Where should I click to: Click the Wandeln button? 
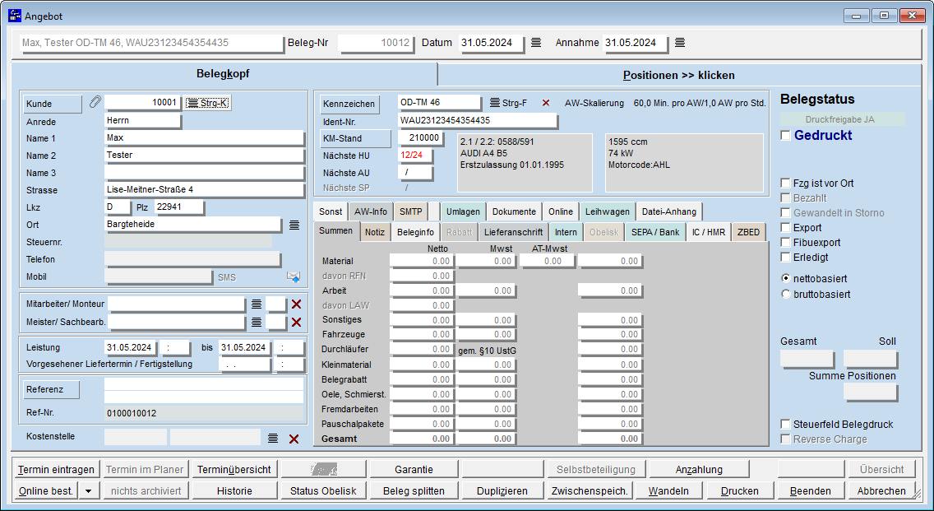pos(668,491)
